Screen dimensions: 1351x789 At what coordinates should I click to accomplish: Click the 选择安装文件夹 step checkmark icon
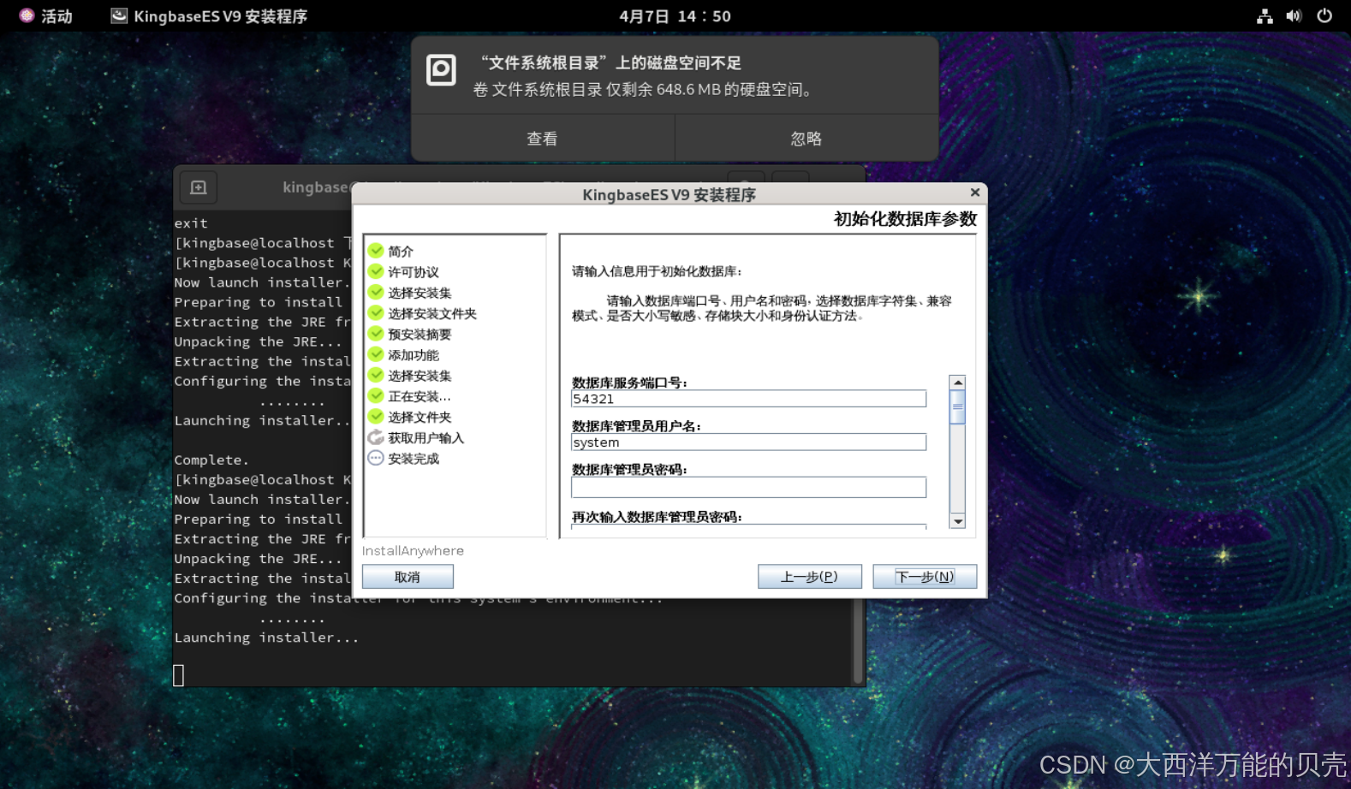pos(376,313)
